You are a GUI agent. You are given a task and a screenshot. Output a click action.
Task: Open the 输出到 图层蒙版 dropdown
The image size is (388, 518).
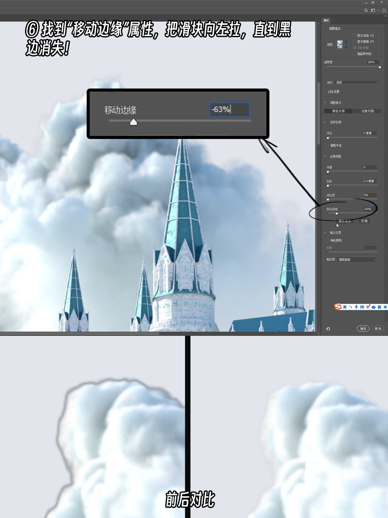point(357,259)
